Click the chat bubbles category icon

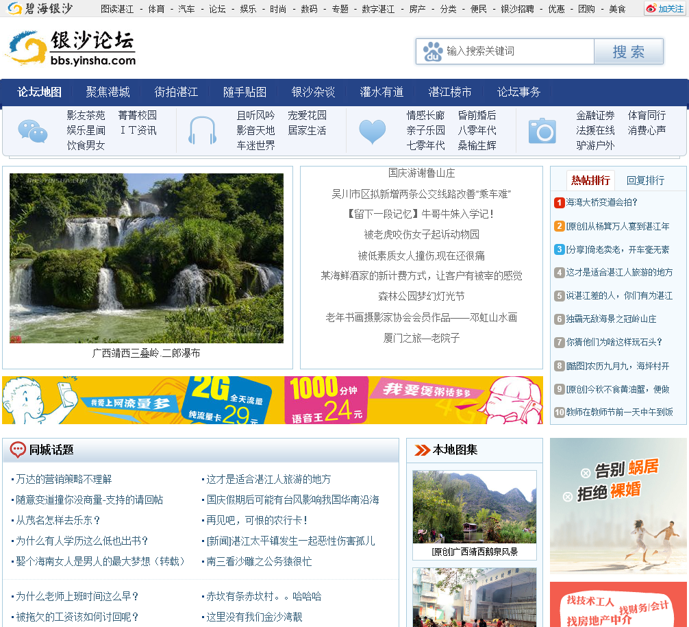(x=33, y=131)
